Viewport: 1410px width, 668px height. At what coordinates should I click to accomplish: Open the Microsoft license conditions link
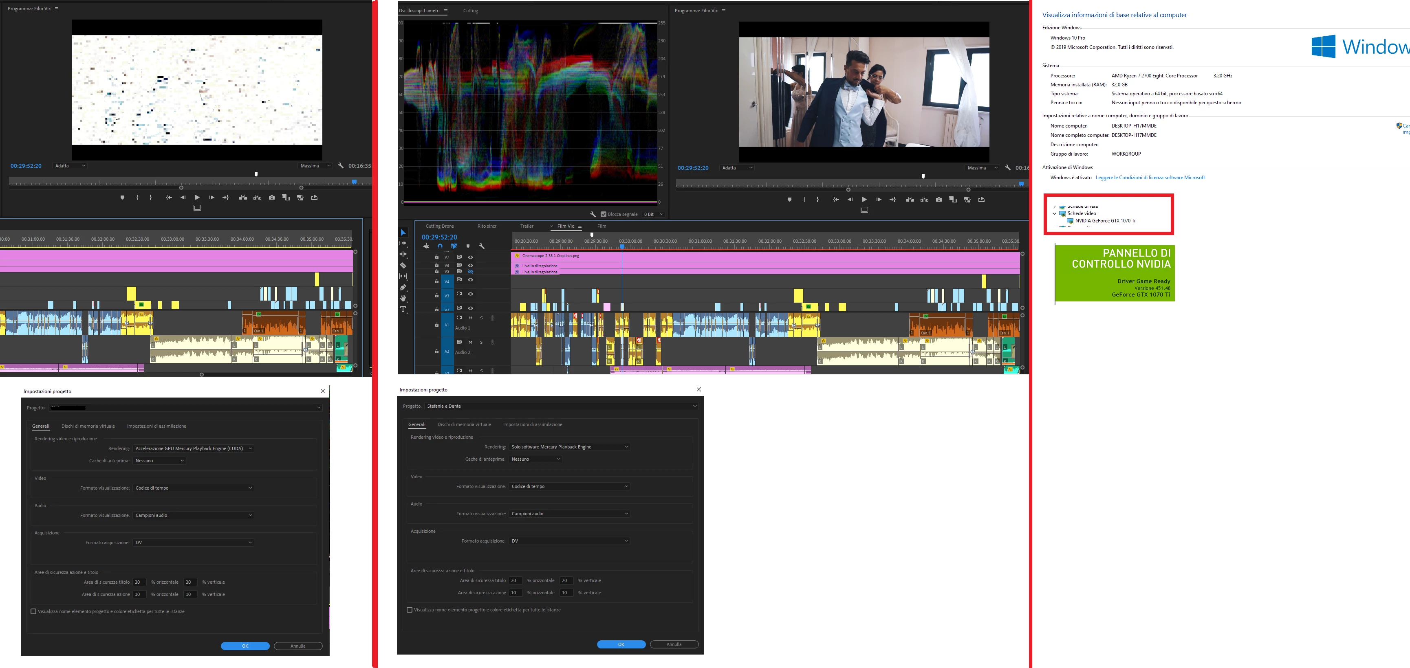point(1150,178)
